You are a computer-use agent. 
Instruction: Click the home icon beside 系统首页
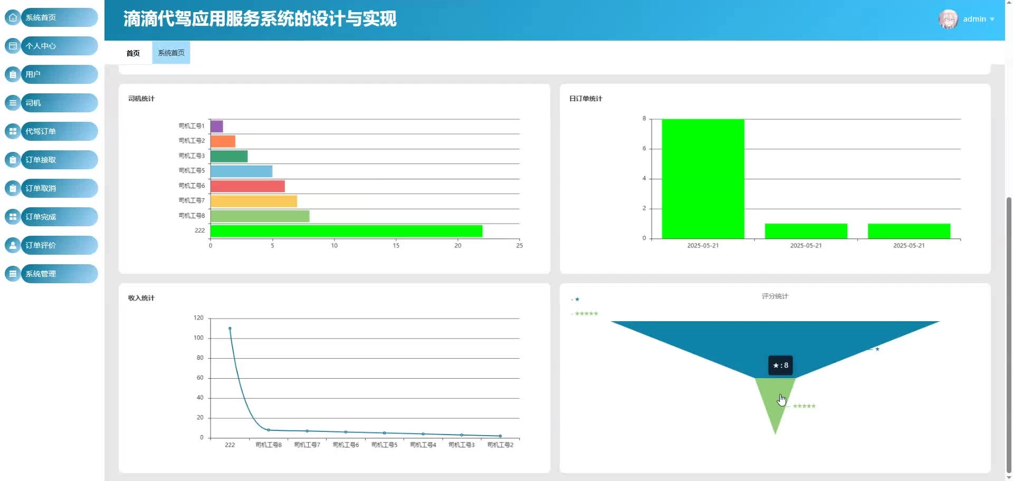tap(13, 17)
